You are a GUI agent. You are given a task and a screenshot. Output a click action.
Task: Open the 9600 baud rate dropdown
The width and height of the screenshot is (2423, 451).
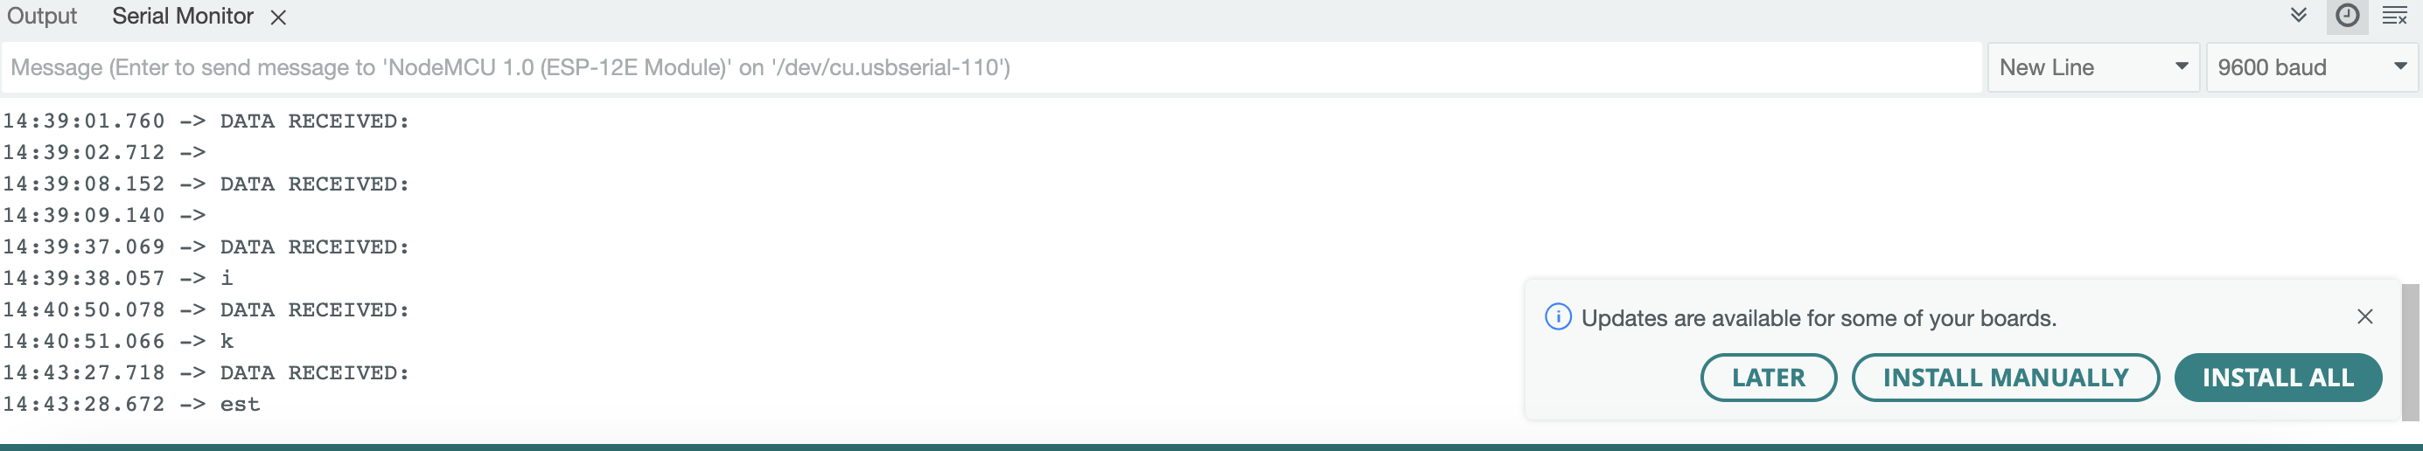point(2311,67)
